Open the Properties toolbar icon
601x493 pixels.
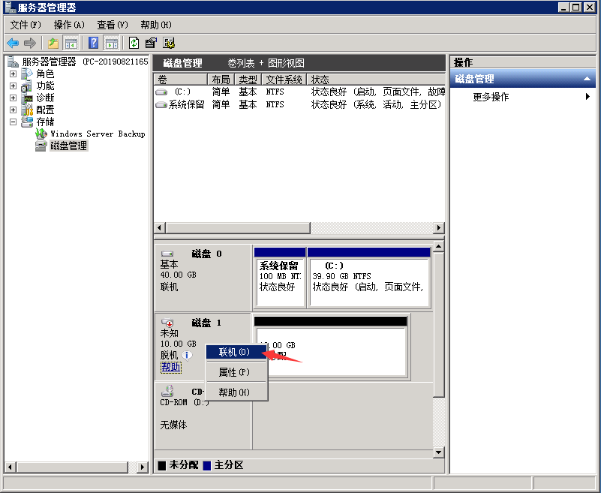tap(151, 43)
